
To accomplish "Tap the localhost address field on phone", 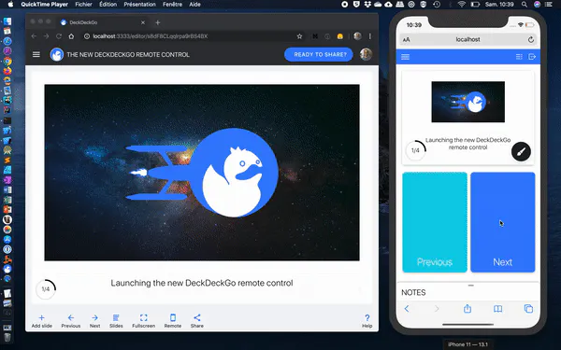I will pyautogui.click(x=468, y=39).
